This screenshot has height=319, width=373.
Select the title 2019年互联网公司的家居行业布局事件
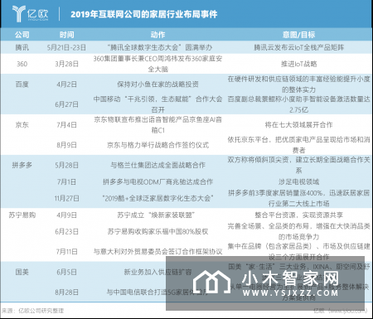(144, 14)
